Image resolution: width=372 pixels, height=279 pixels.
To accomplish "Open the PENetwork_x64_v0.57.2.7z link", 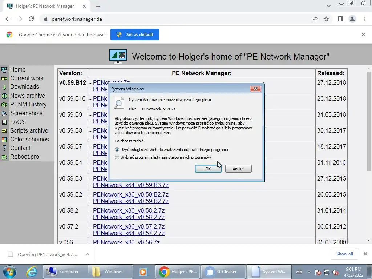I will click(x=129, y=233).
